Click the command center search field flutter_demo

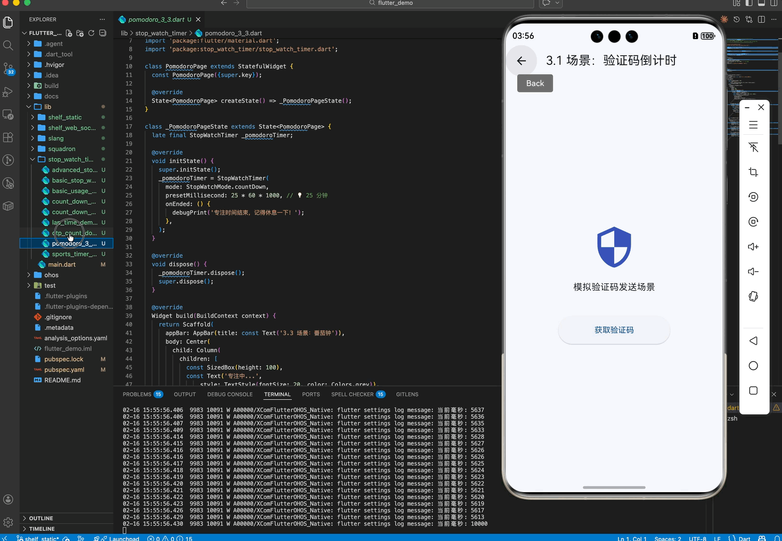pos(390,3)
